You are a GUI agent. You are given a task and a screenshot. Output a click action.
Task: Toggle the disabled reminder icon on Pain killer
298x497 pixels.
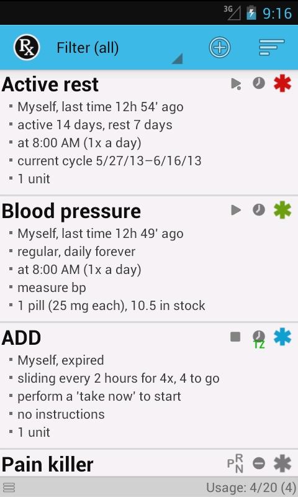point(259,463)
